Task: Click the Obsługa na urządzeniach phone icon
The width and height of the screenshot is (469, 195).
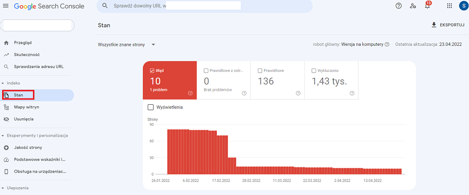Action: (x=6, y=172)
